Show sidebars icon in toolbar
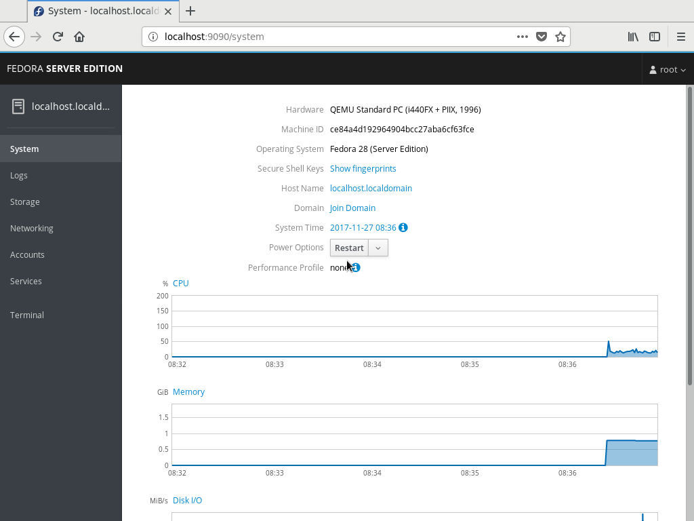 655,37
